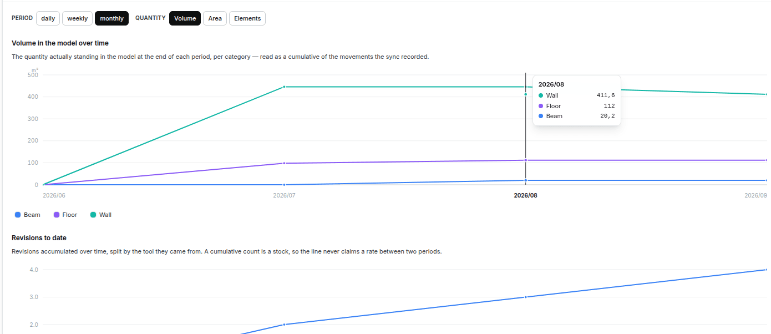Viewport: 771px width, 334px height.
Task: Click the 2026/07 x-axis label
Action: [x=284, y=195]
